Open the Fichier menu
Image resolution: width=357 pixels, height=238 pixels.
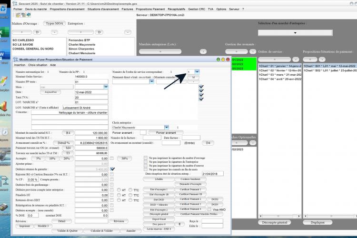tap(18, 9)
